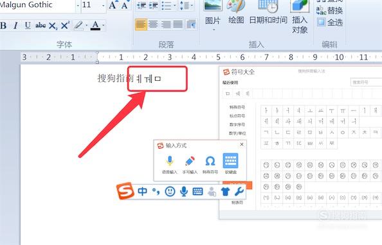The width and height of the screenshot is (382, 245).
Task: Toggle punctuation mode on Sogou bar
Action: [156, 192]
